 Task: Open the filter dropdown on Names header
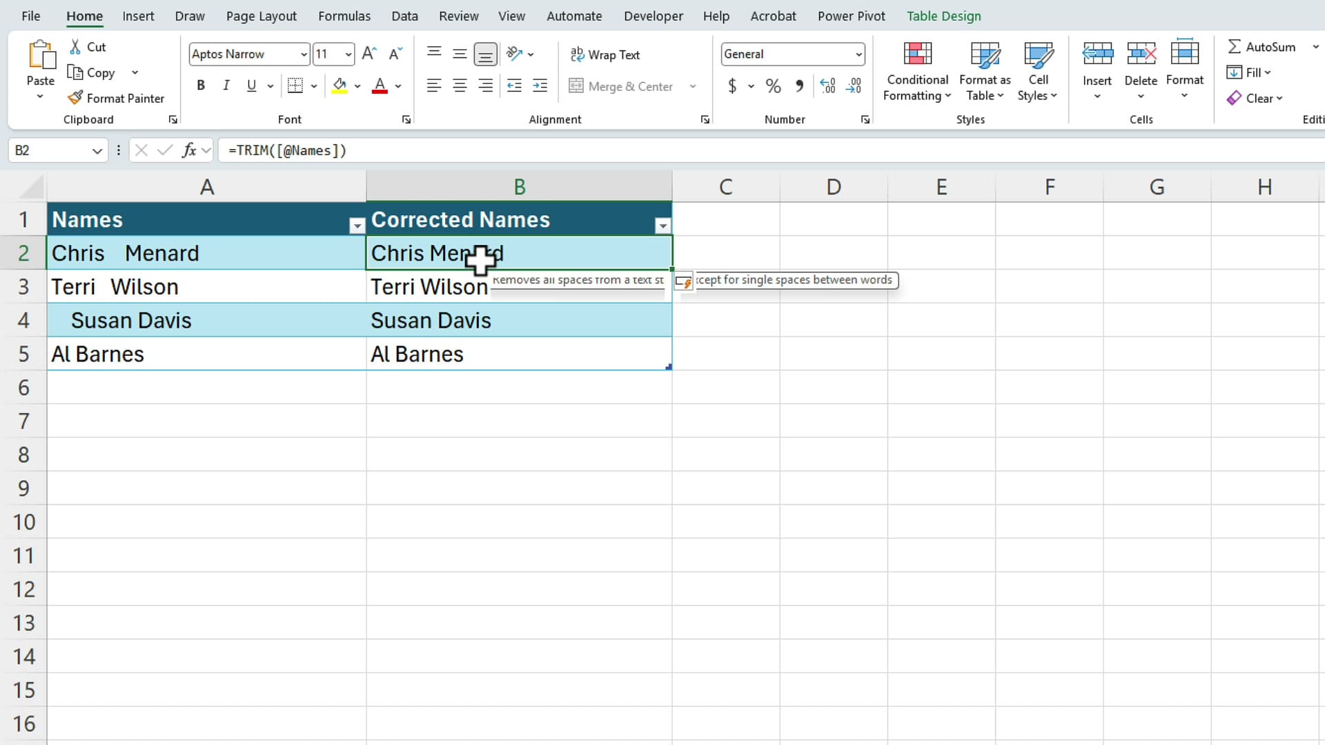(x=357, y=226)
